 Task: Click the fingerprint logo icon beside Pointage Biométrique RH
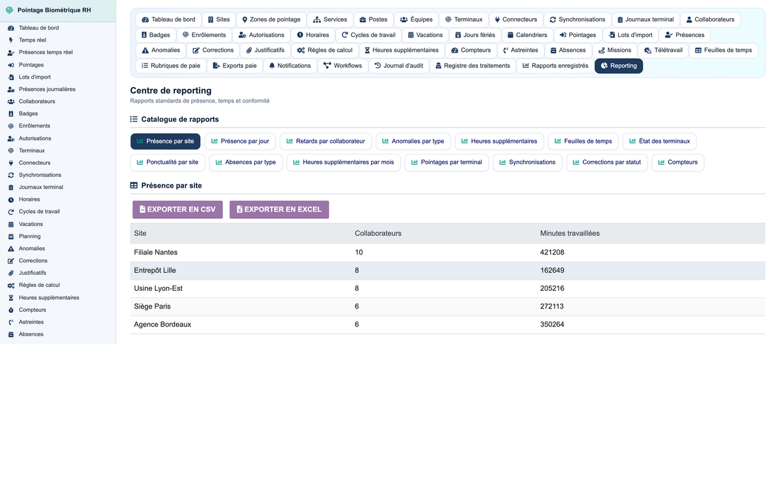tap(10, 10)
